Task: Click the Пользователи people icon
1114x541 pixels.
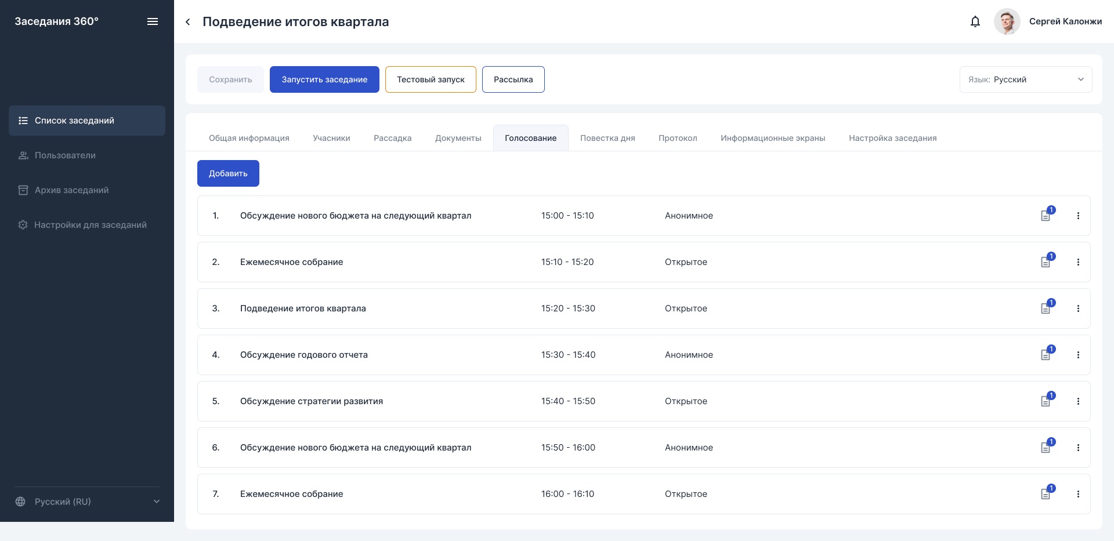Action: 23,155
